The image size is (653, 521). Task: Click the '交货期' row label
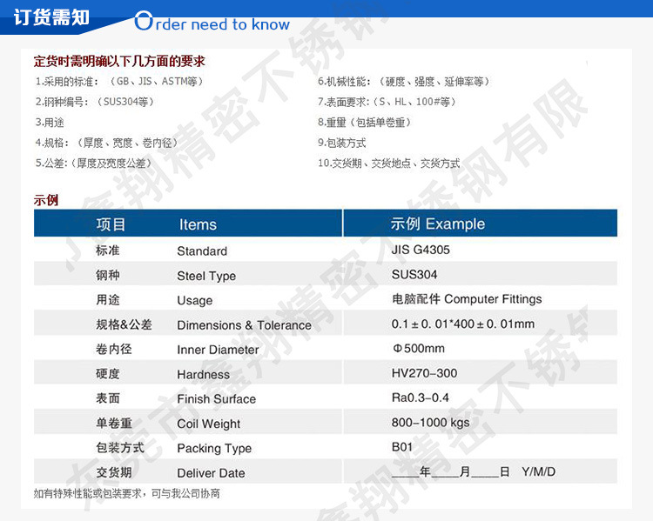114,473
